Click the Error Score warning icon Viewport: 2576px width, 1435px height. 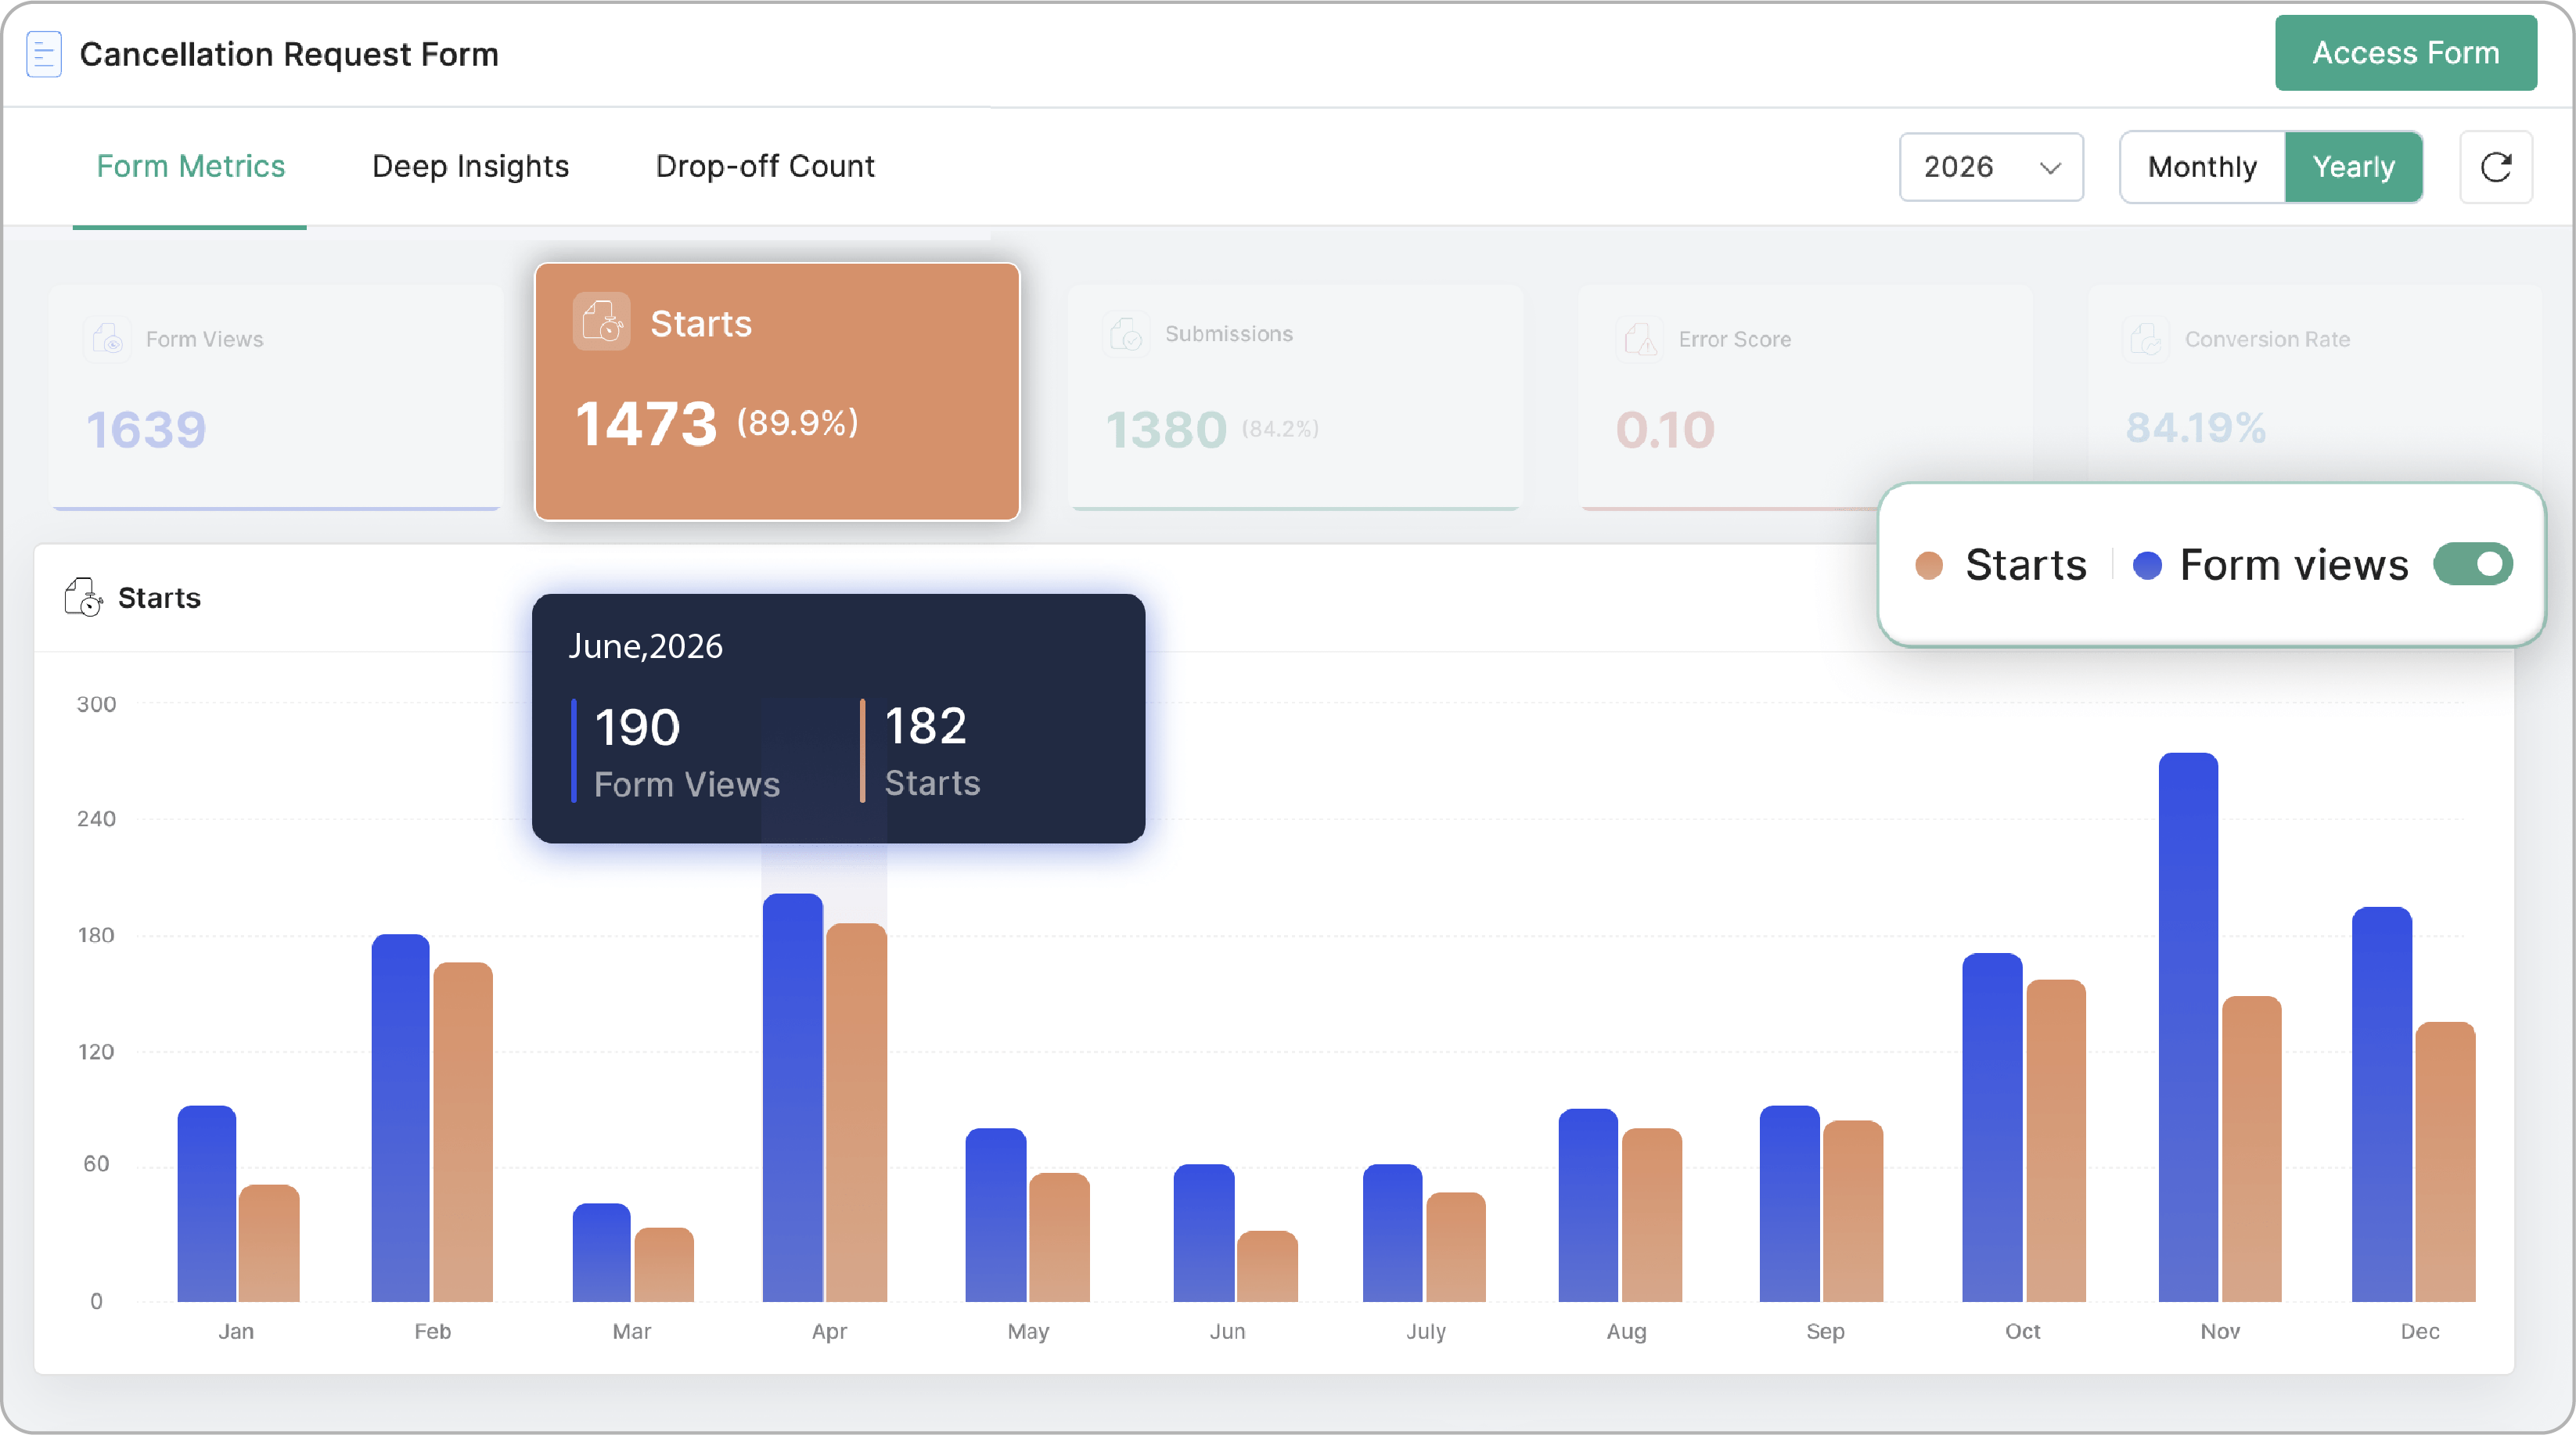click(1640, 340)
